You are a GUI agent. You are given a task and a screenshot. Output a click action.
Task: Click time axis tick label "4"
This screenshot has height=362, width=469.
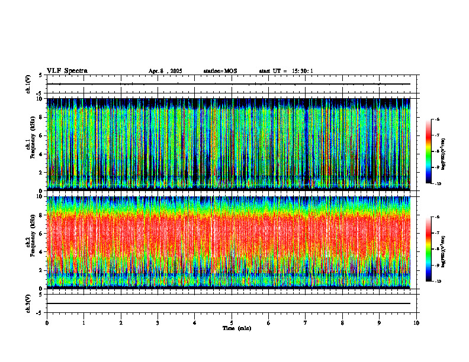click(195, 323)
